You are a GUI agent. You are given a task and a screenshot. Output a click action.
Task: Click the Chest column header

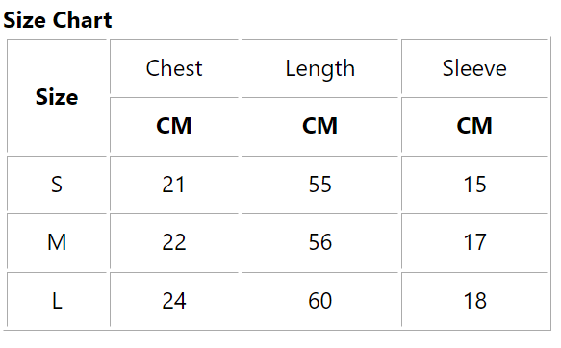pos(174,68)
